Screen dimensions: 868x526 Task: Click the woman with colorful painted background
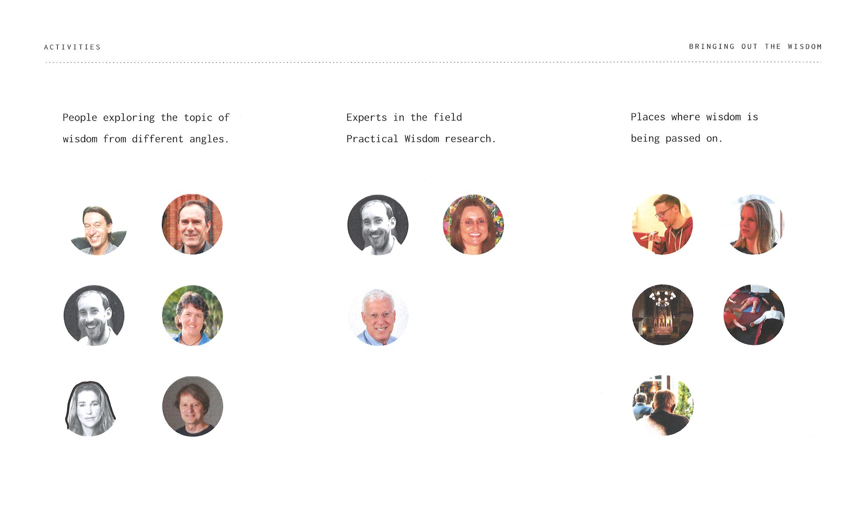click(473, 224)
